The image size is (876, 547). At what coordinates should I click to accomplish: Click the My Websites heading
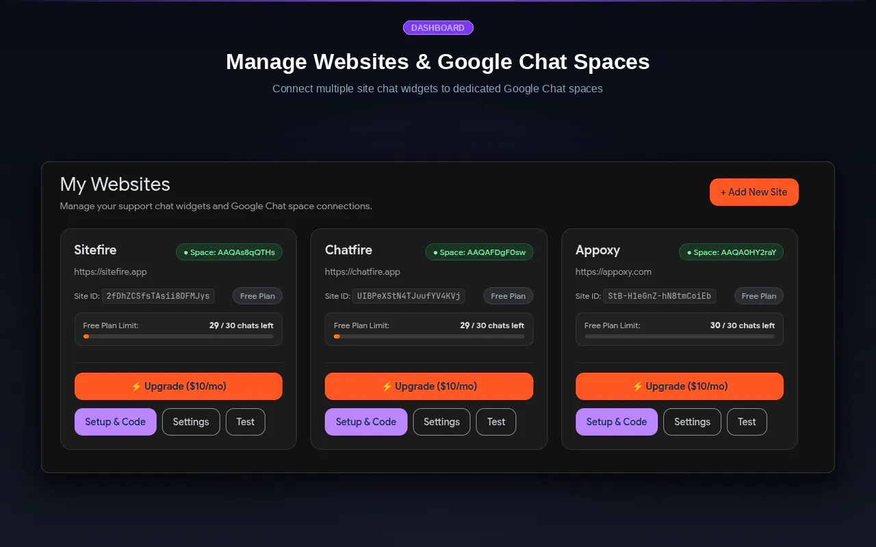tap(115, 185)
